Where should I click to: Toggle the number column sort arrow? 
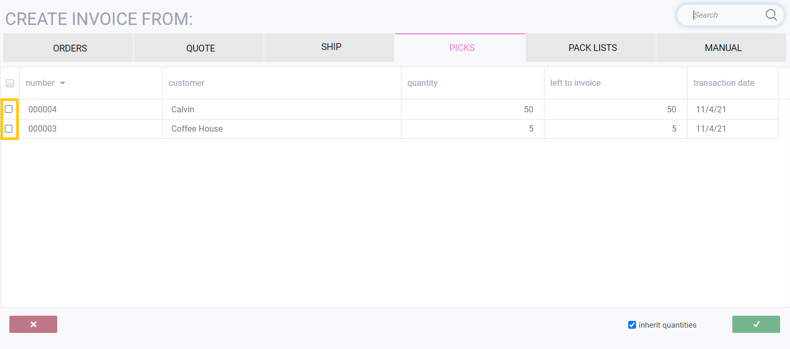pos(62,83)
